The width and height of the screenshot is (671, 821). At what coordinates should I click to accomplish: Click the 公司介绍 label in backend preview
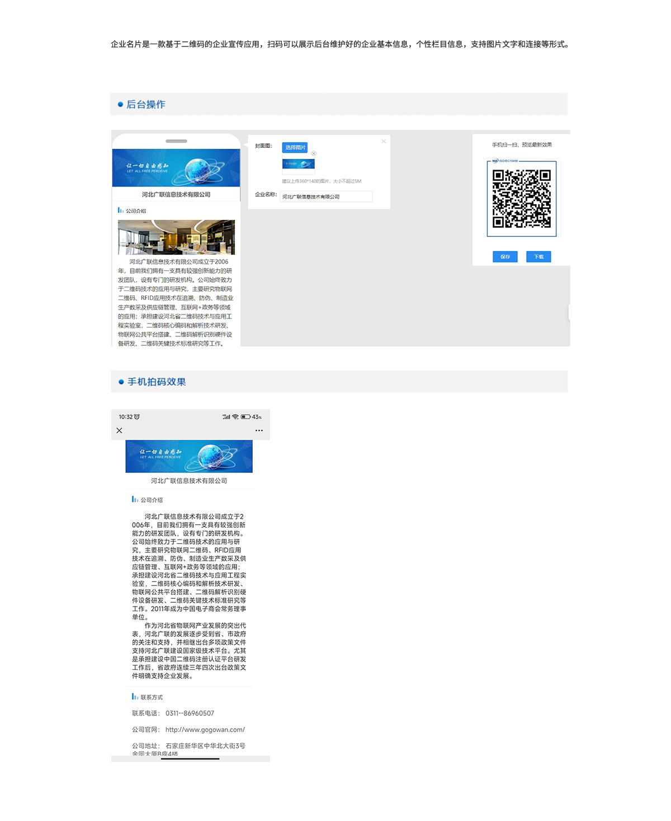[x=136, y=211]
